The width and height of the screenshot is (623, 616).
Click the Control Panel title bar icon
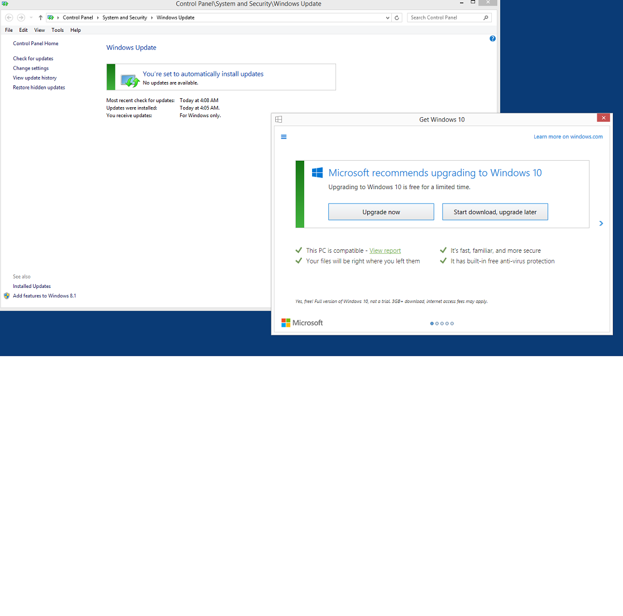tap(5, 3)
